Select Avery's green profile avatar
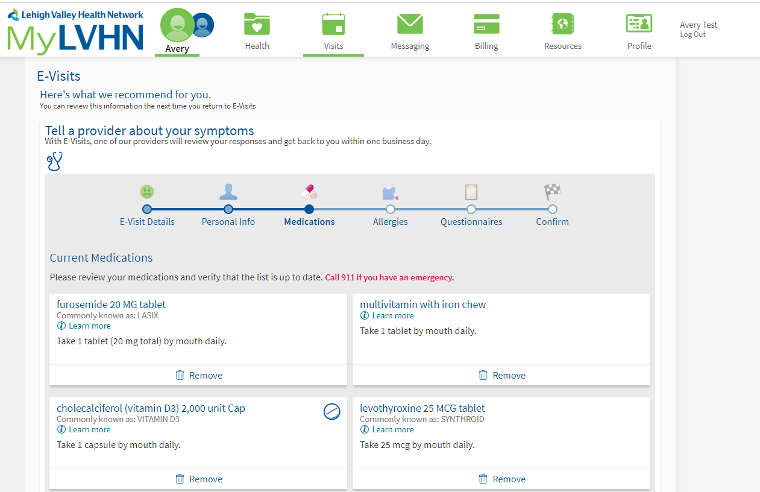This screenshot has width=760, height=492. pos(175,25)
